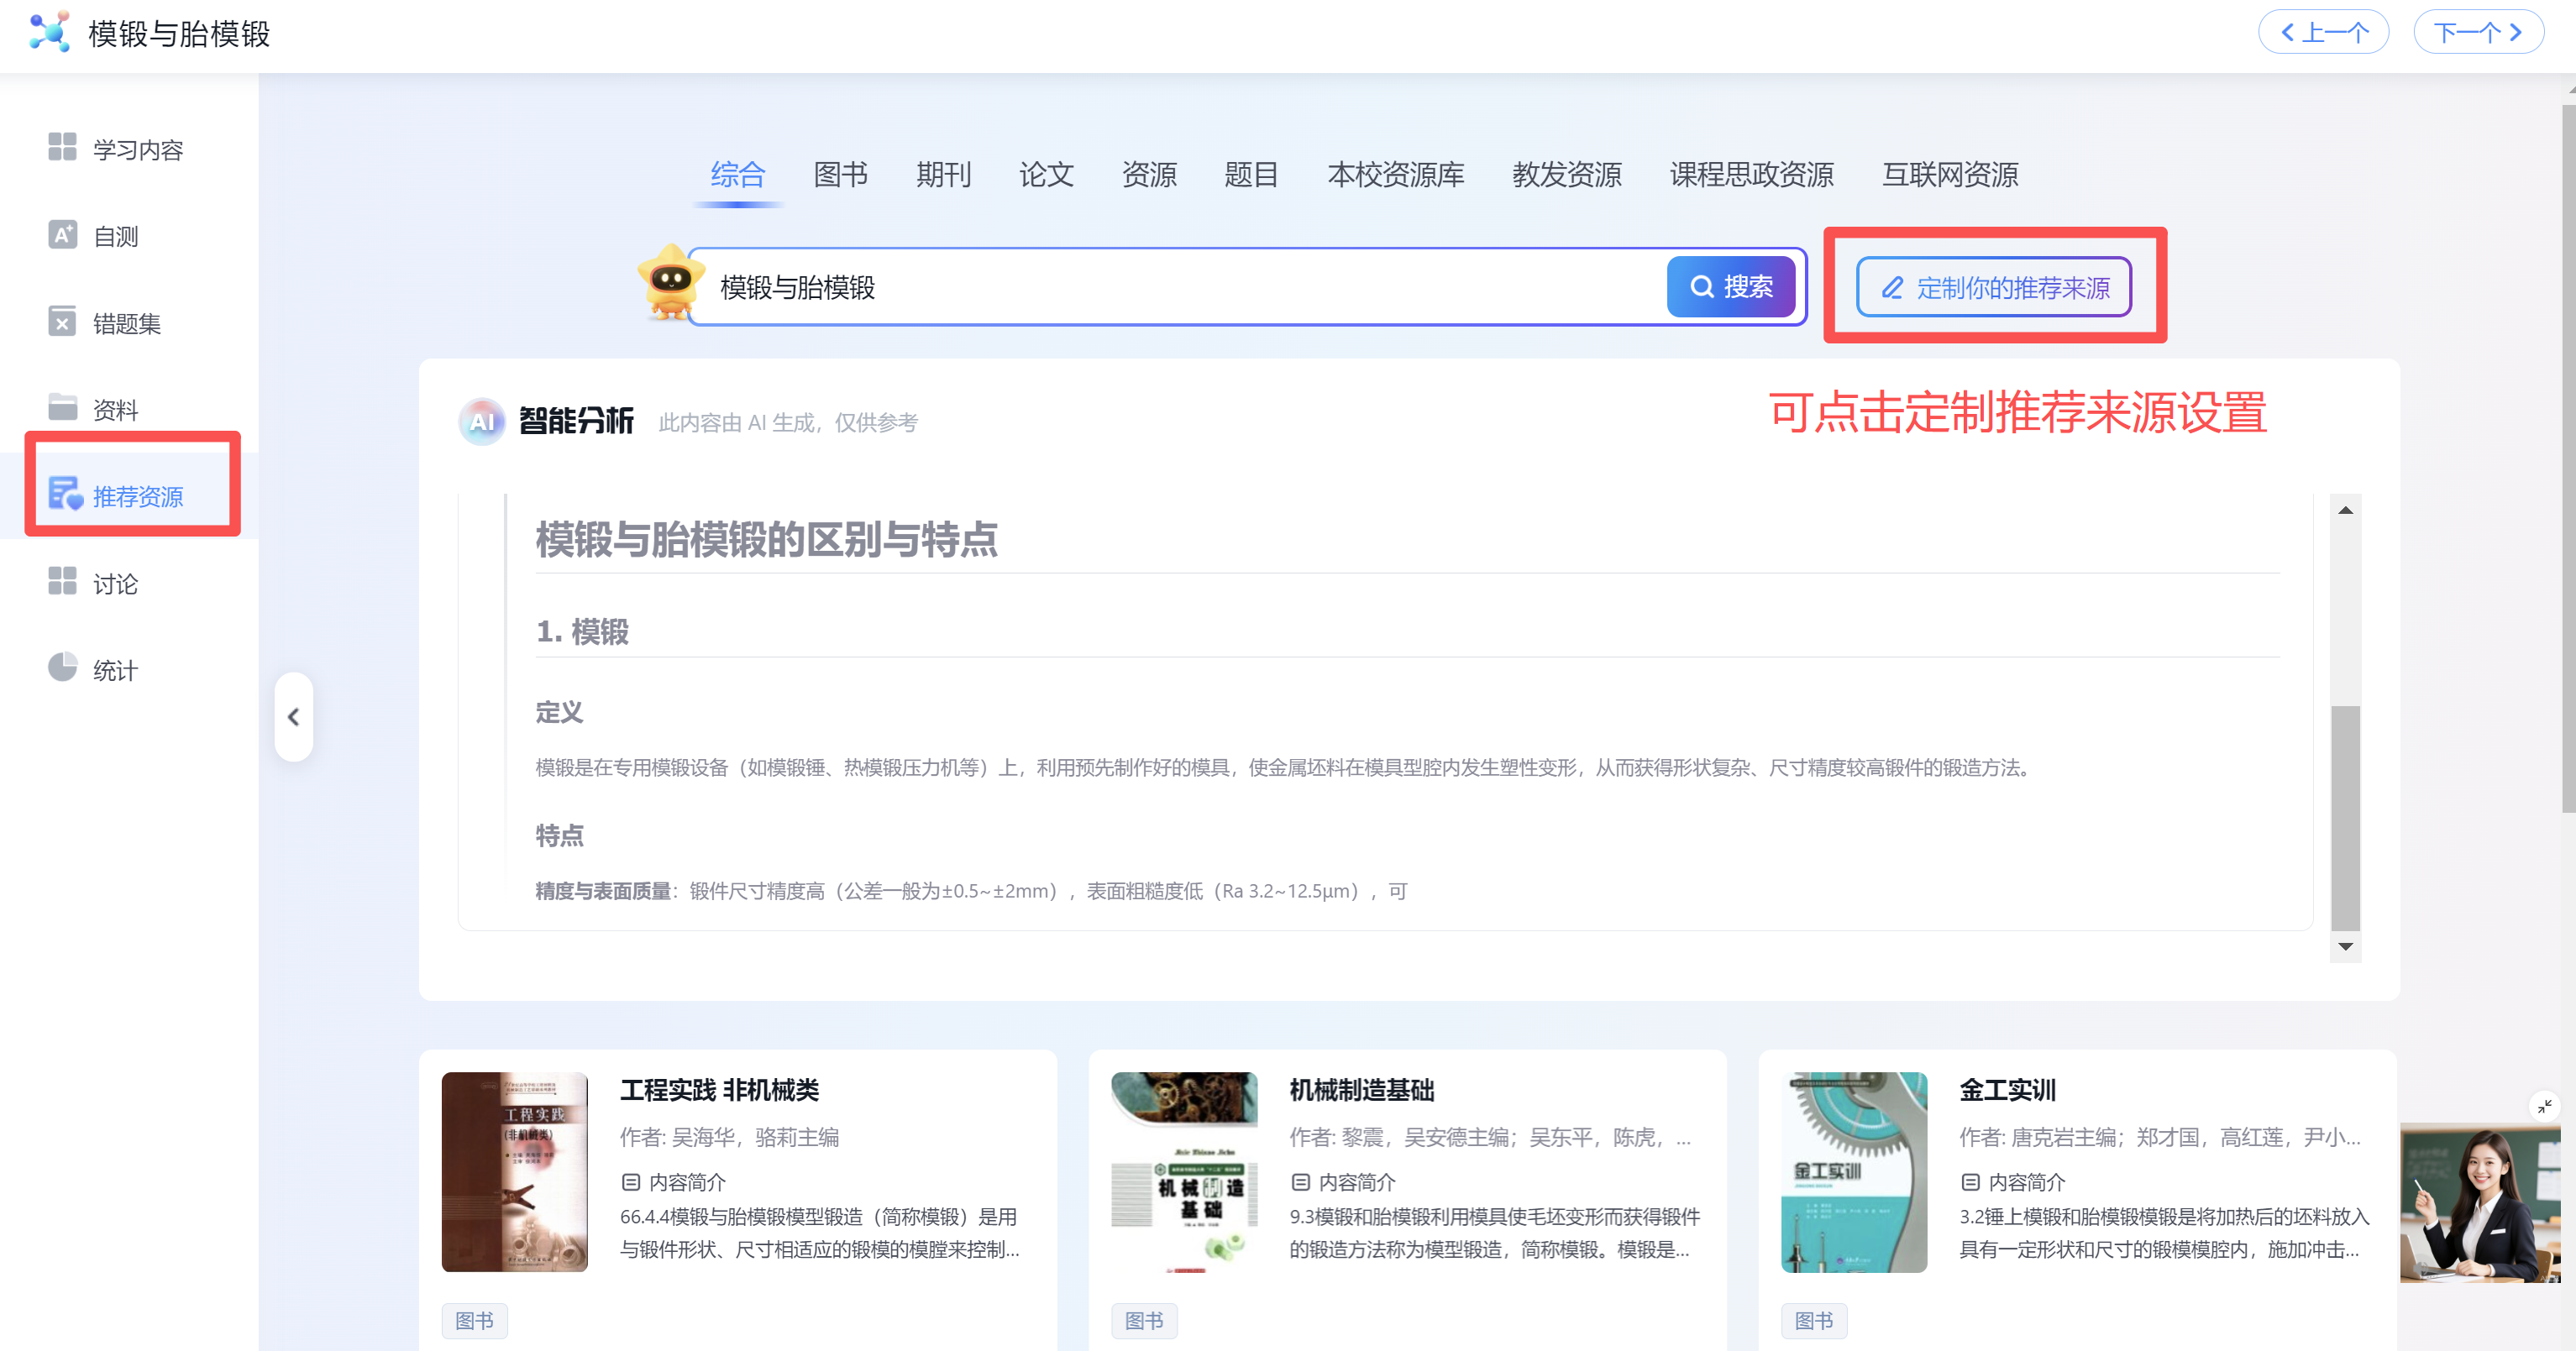Minimize the teacher assistant floating window
The height and width of the screenshot is (1351, 2576).
(x=2544, y=1106)
